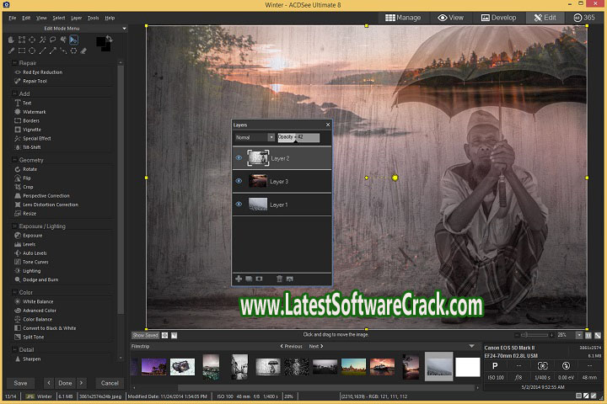This screenshot has height=404, width=607.
Task: Open the File menu
Action: (13, 18)
